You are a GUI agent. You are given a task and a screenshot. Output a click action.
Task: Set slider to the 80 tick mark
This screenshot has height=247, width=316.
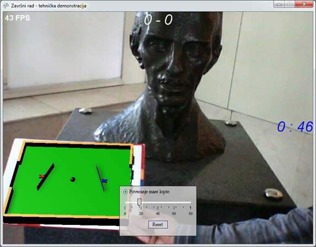pyautogui.click(x=190, y=207)
